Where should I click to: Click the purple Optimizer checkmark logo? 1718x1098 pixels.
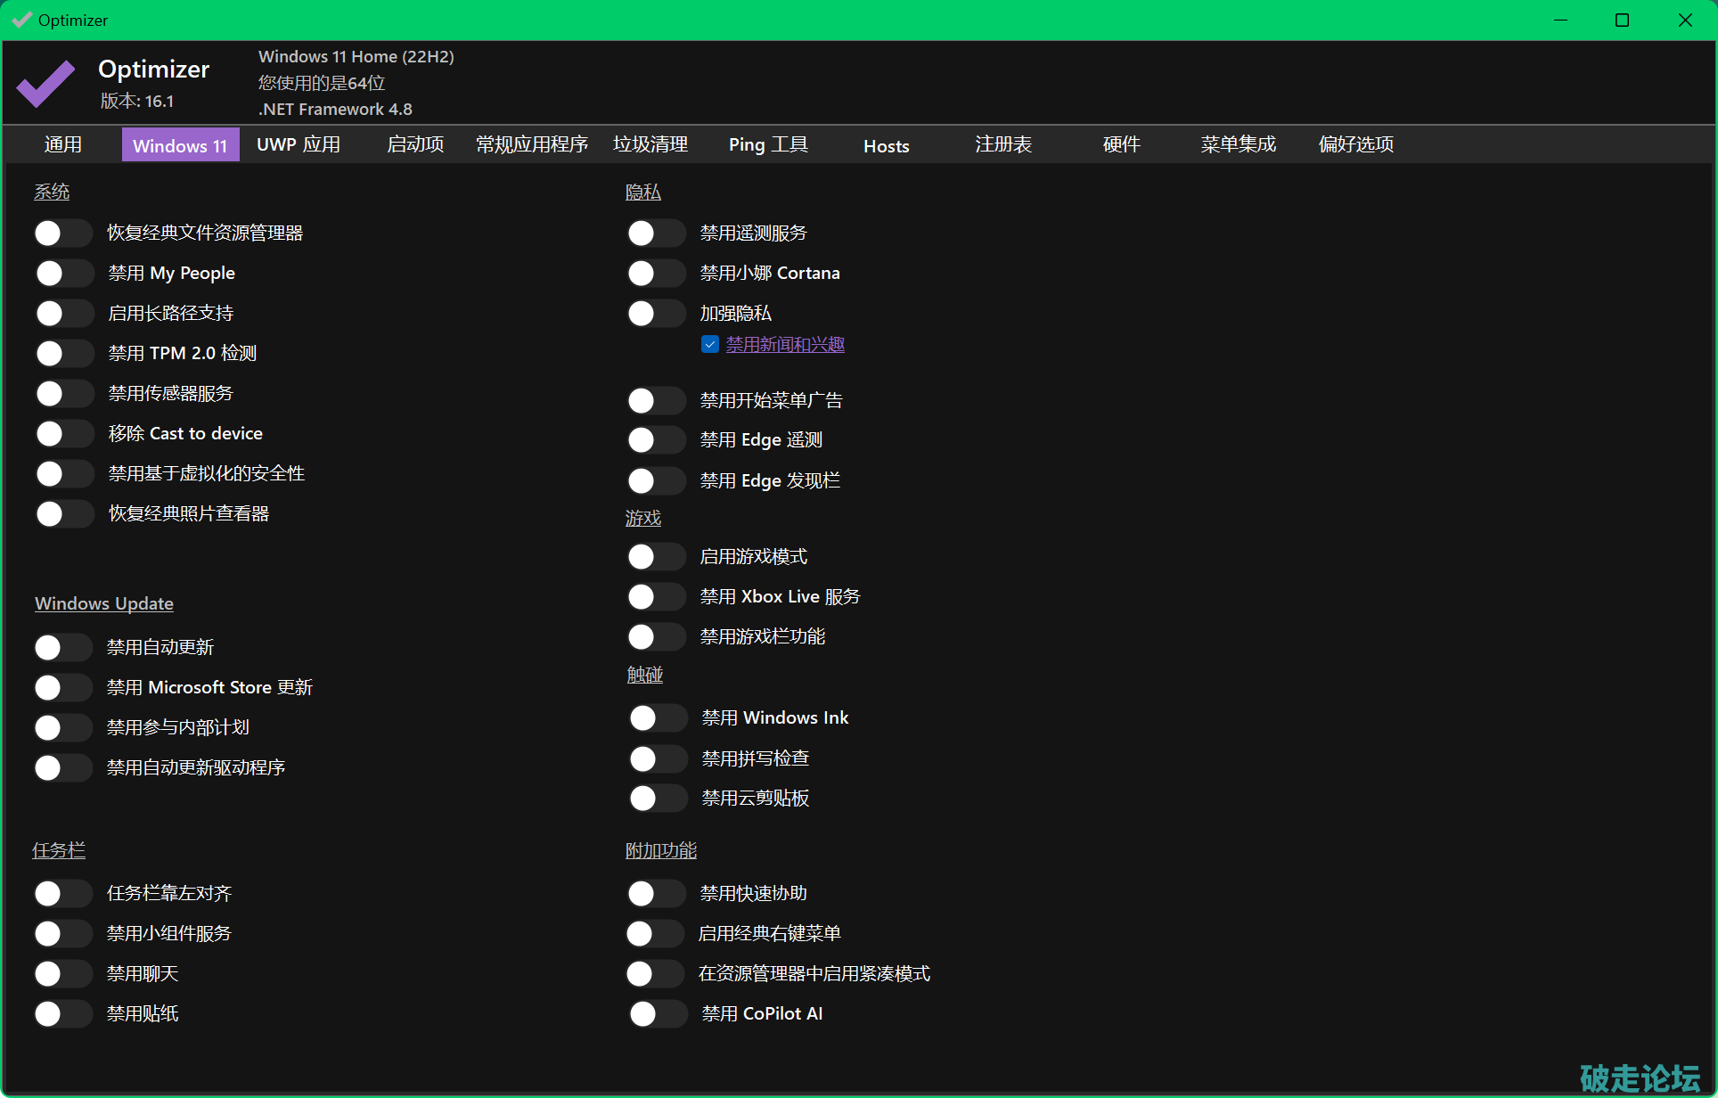pyautogui.click(x=45, y=83)
